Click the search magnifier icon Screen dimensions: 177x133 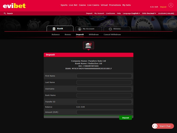(5, 13)
